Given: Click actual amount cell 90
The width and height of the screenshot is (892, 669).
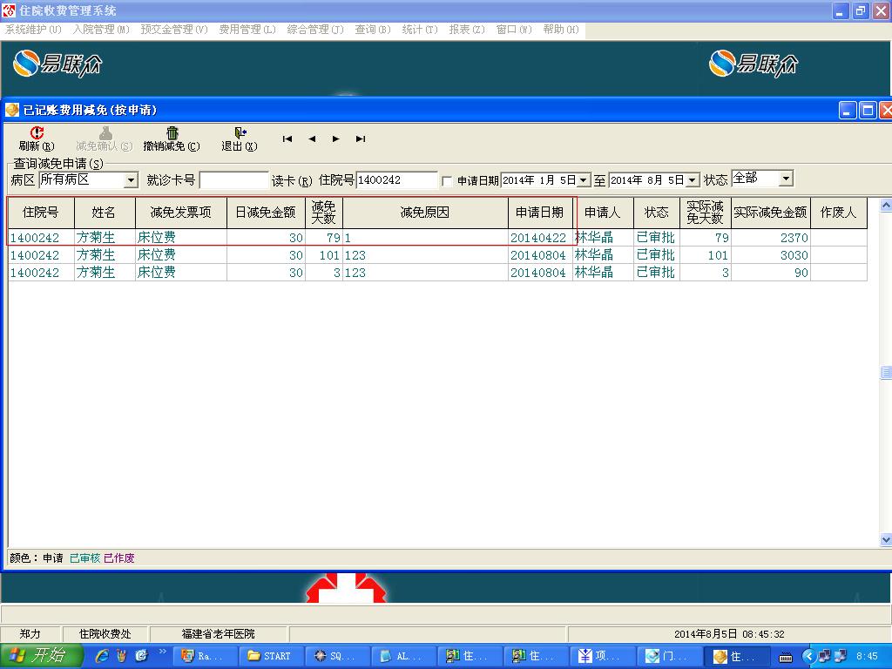Looking at the screenshot, I should point(771,273).
